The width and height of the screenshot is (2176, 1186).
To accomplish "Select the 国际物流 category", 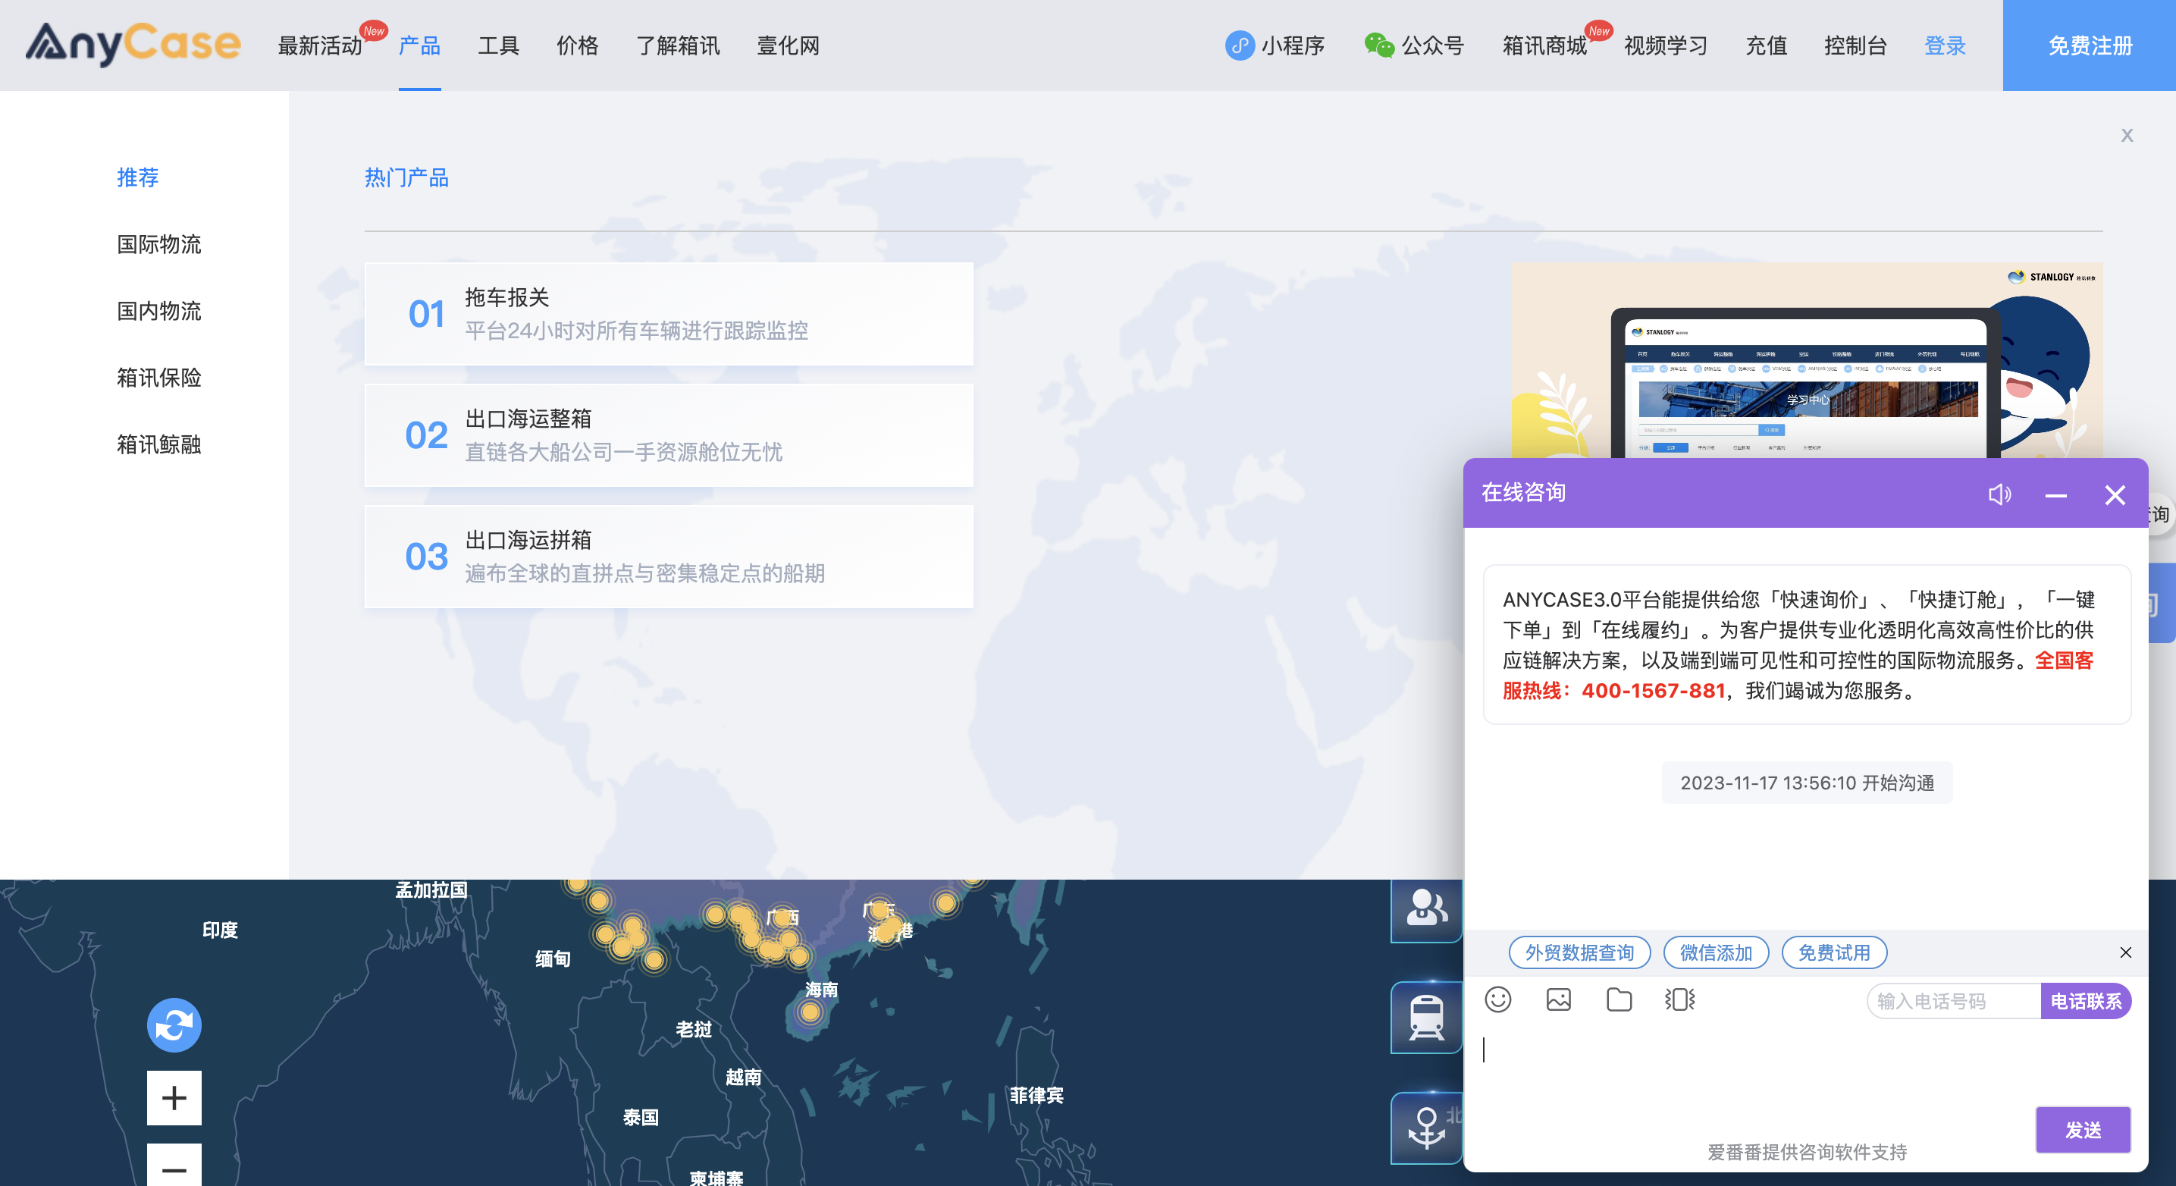I will [158, 244].
